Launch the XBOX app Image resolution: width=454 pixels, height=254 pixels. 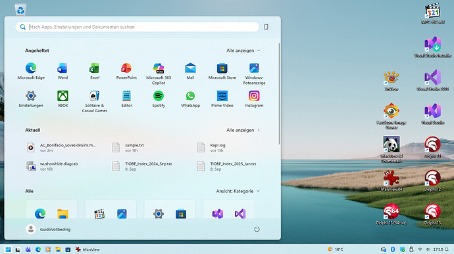click(63, 99)
